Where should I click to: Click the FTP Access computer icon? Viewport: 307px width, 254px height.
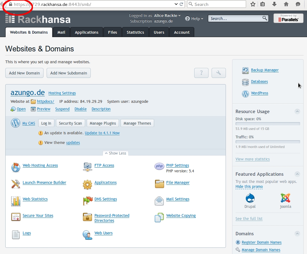point(87,167)
